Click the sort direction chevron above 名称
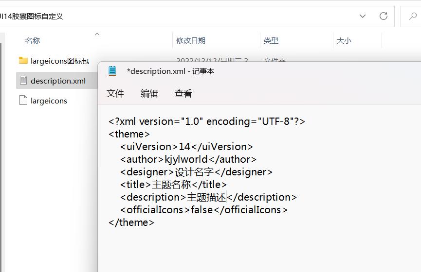This screenshot has width=421, height=272. (x=97, y=34)
